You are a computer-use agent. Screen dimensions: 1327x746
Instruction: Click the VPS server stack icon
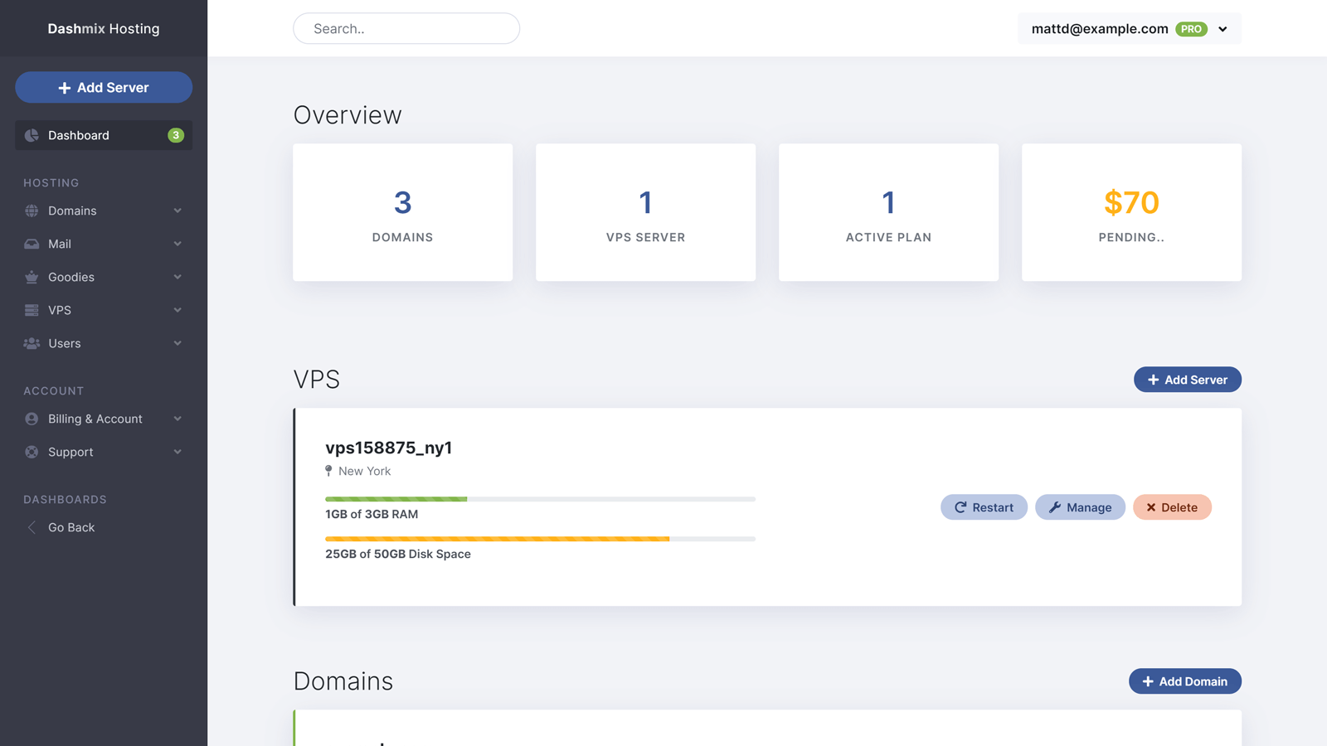(x=32, y=310)
